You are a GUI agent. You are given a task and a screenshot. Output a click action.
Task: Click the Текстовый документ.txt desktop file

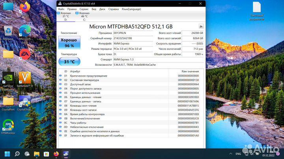click(257, 11)
